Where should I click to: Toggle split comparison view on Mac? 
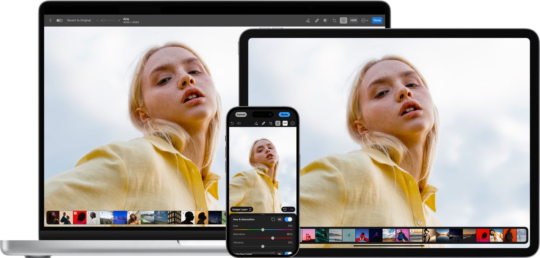[x=59, y=20]
